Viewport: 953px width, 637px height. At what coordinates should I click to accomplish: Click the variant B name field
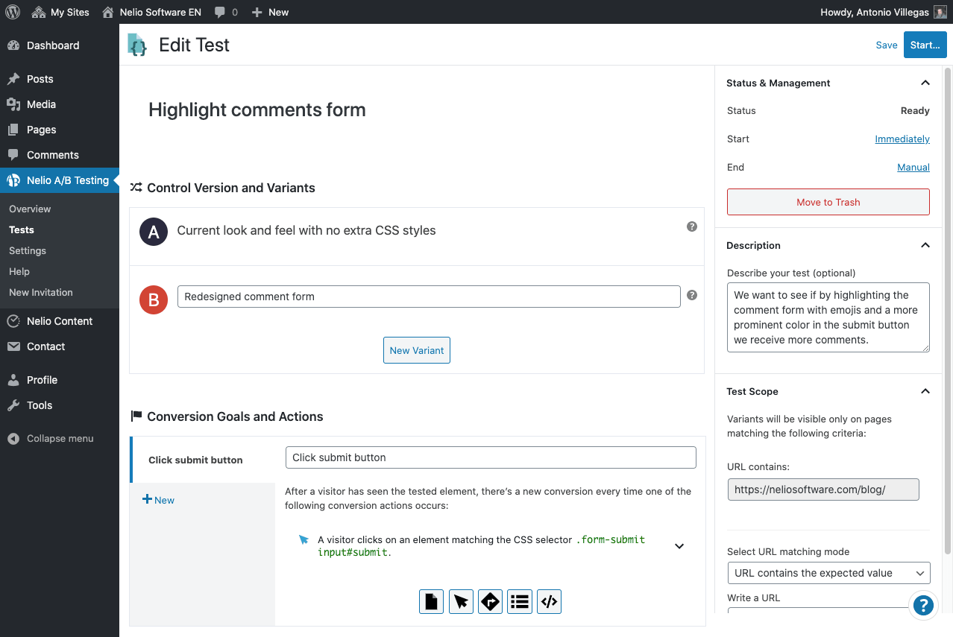(x=429, y=297)
